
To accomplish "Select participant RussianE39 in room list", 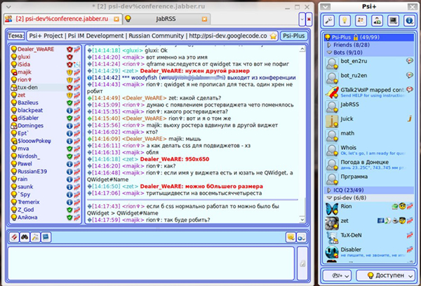I will (45, 172).
